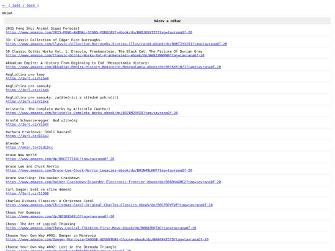Open link under Arnold Schwarzenegger: Buď užitečný
This screenshot has width=335, height=251.
pos(27,125)
